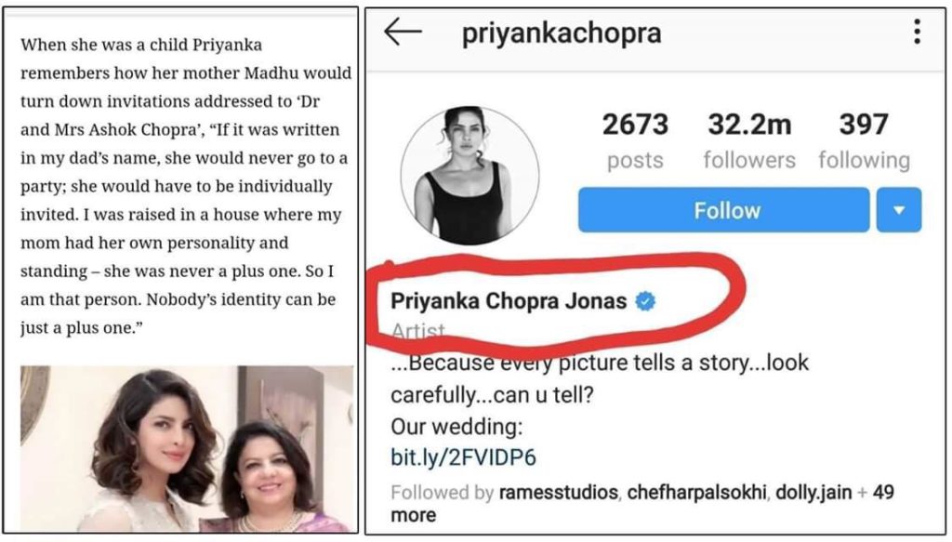Viewport: 952px width, 542px height.
Task: Click the blue Follow button
Action: [x=723, y=210]
